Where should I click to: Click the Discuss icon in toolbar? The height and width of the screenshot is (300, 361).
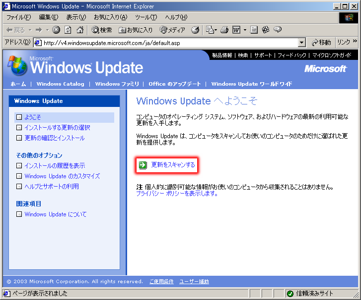coord(254,30)
